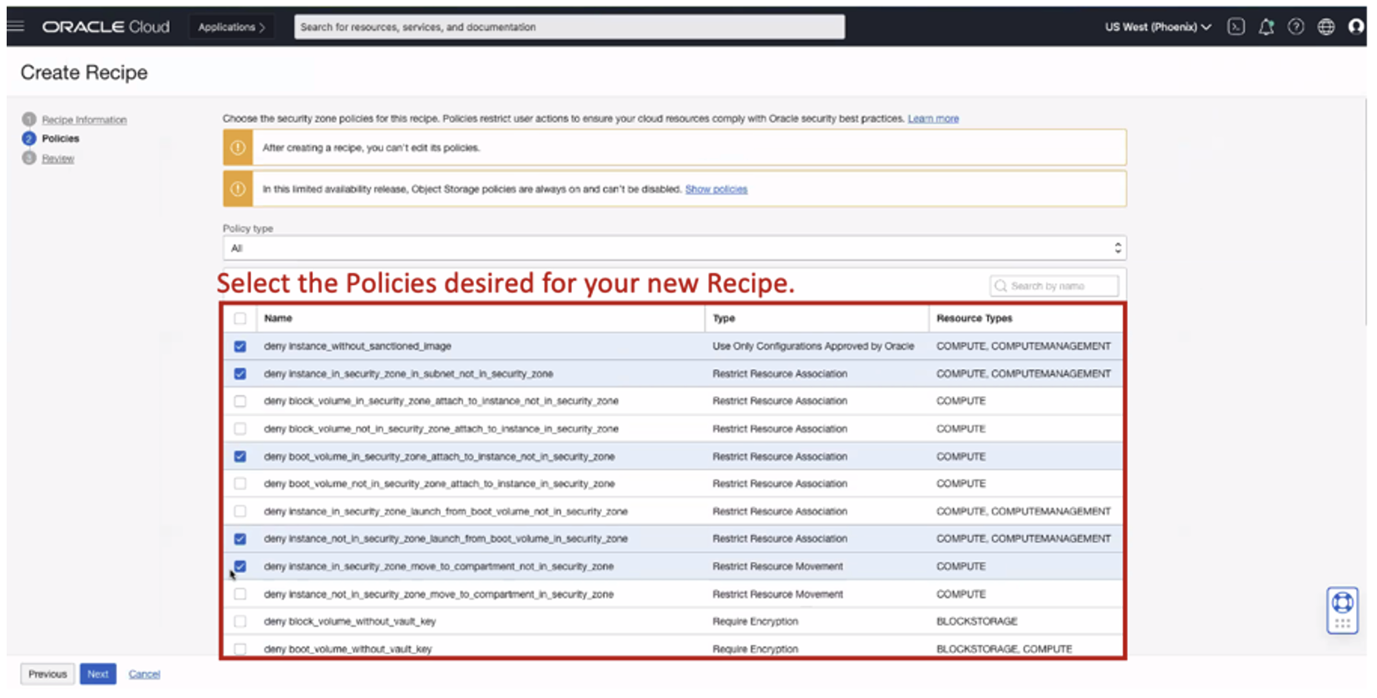1377x698 pixels.
Task: Open the language globe menu
Action: (1326, 27)
